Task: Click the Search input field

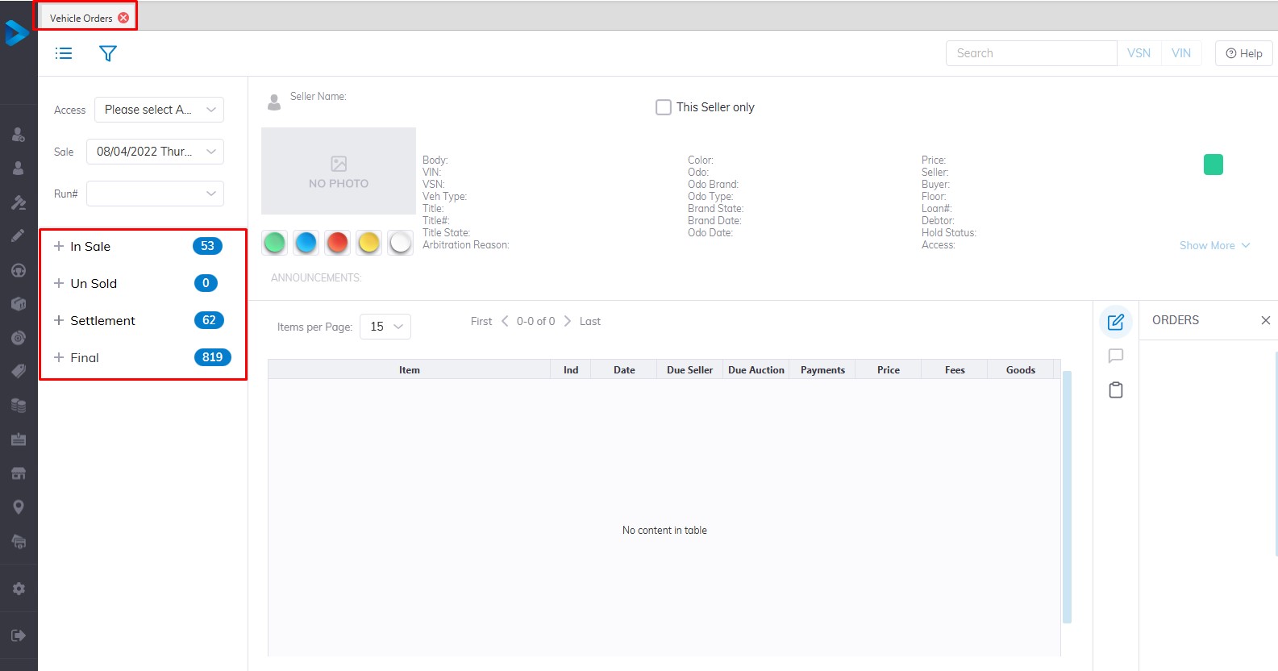Action: tap(1030, 53)
